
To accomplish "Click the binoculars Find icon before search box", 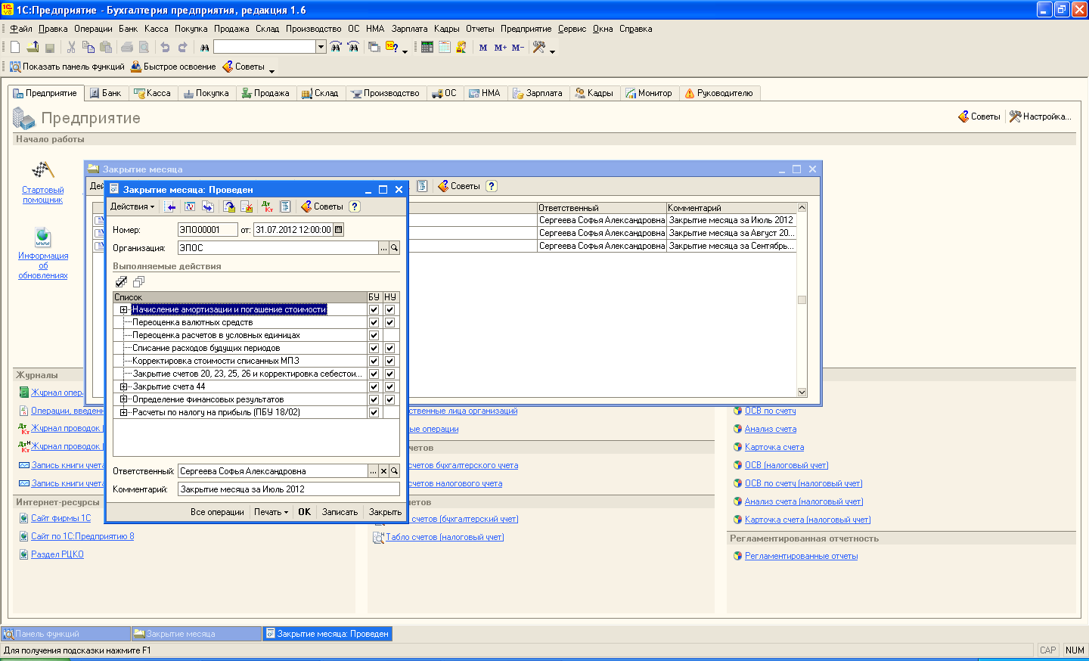I will [204, 47].
